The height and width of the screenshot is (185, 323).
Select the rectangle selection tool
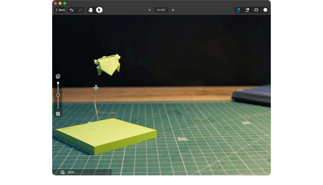(256, 10)
